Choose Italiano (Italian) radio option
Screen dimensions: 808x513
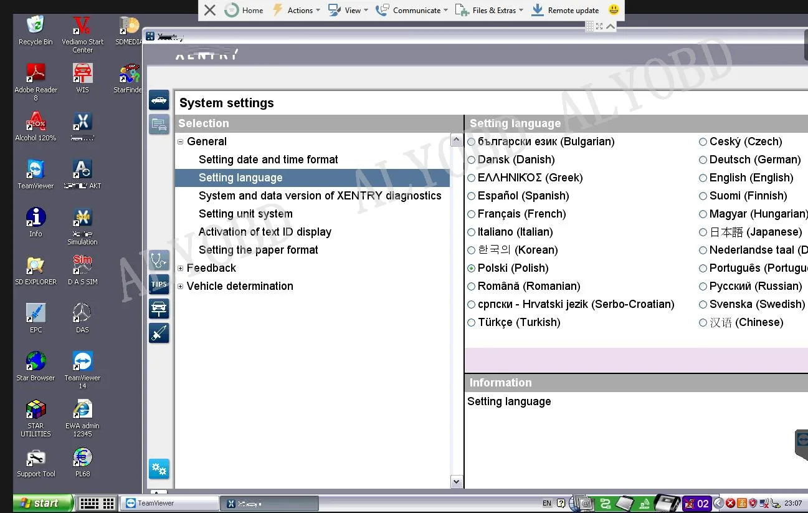pos(472,232)
